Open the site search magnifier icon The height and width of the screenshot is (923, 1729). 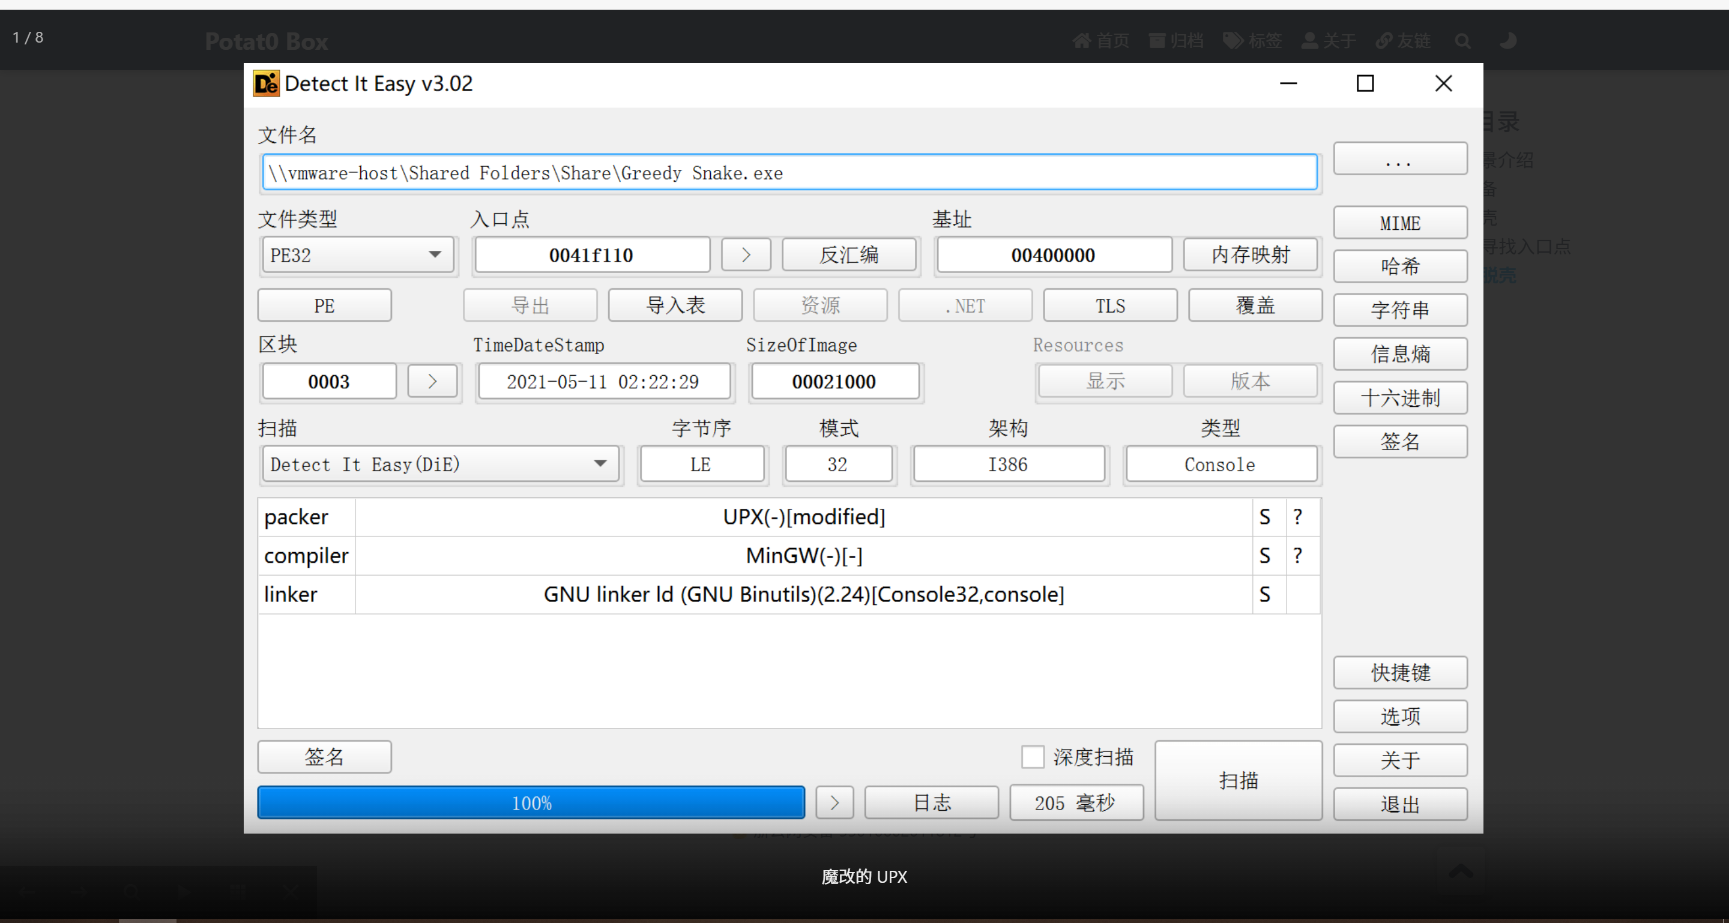click(1463, 41)
